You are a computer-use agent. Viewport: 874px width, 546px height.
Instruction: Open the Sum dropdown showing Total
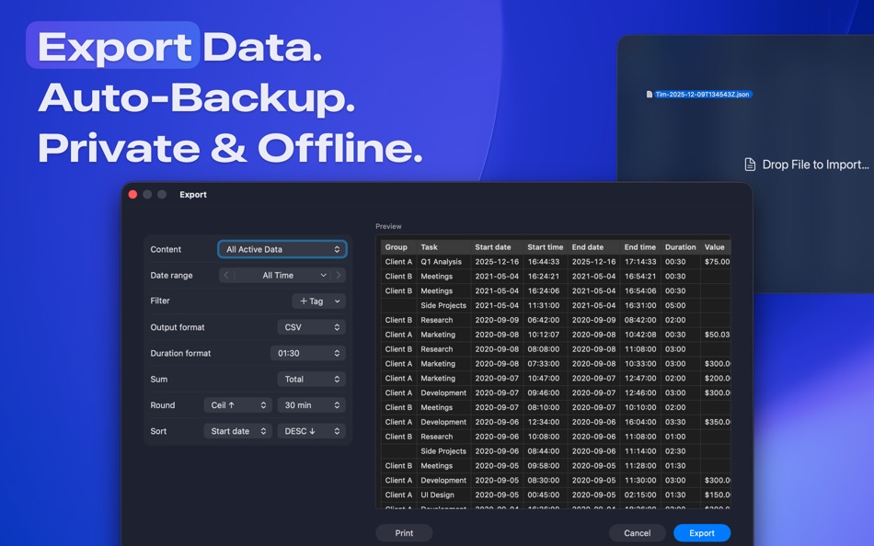coord(311,379)
